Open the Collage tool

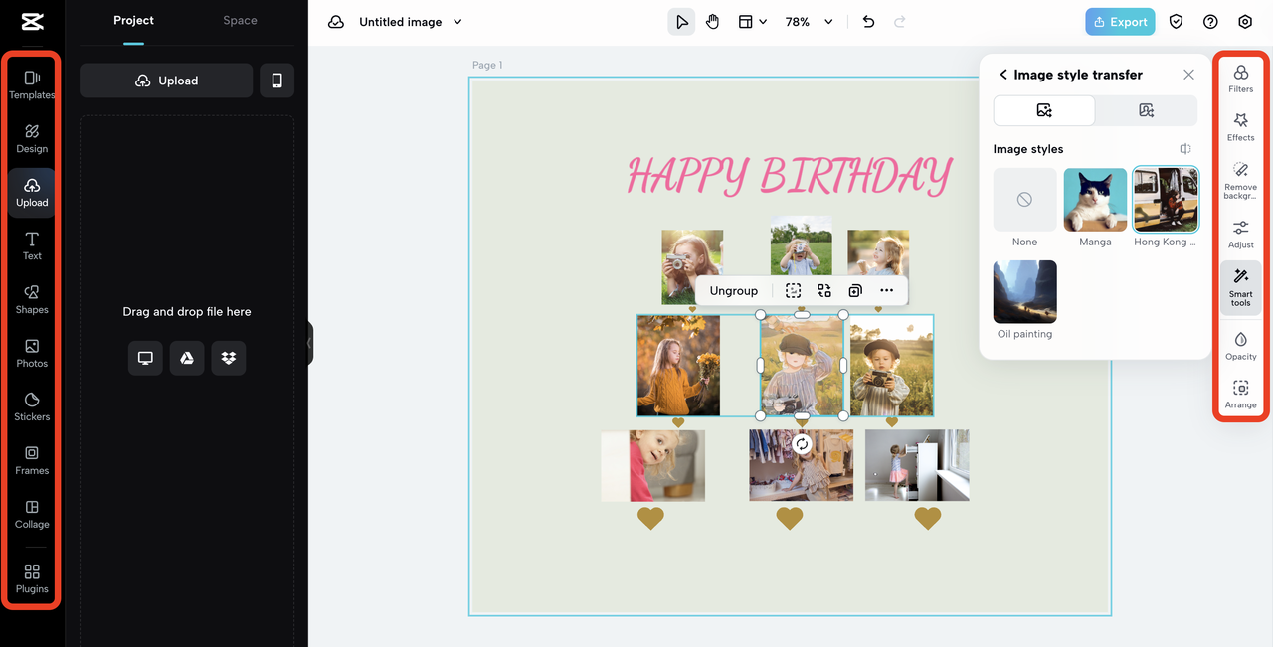click(x=32, y=514)
